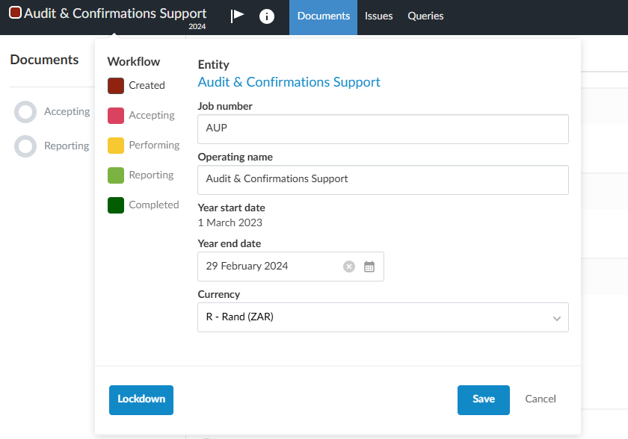Choose the Accepting workflow color swatch
Viewport: 628px width, 439px height.
pos(116,115)
